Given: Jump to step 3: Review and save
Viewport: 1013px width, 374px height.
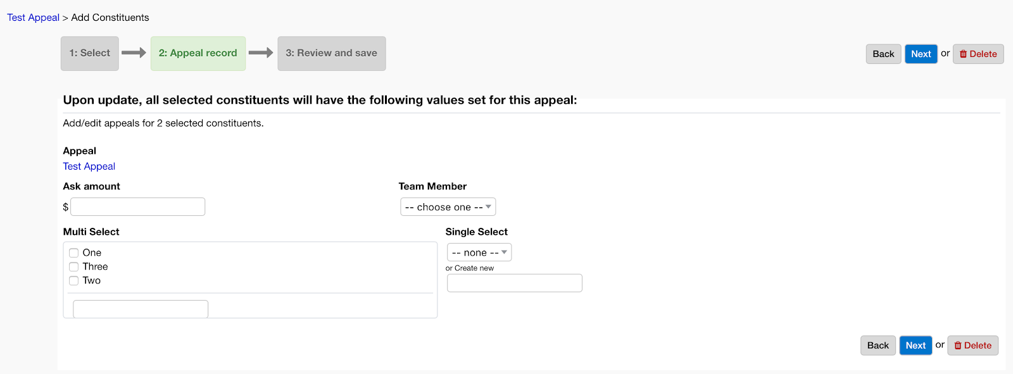Looking at the screenshot, I should (x=331, y=53).
